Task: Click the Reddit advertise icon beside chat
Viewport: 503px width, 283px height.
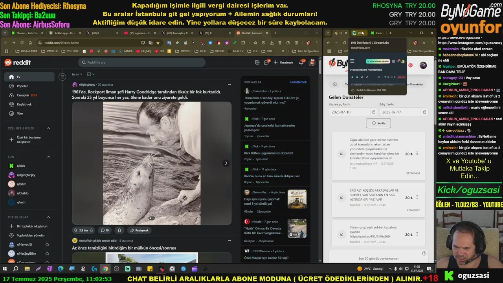Action: click(257, 62)
